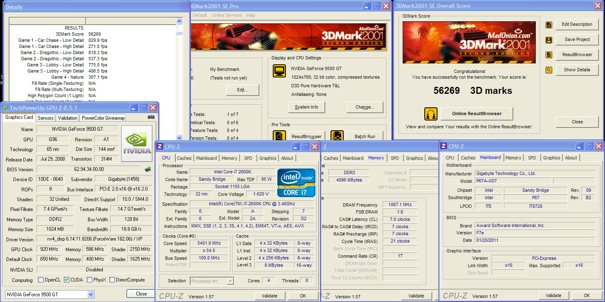Screen dimensions: 605x302
Task: Click 3DMark Score 56269 row in Details
Action: coord(92,34)
